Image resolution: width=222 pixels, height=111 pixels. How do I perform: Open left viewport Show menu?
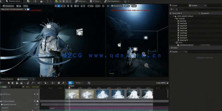25,6
